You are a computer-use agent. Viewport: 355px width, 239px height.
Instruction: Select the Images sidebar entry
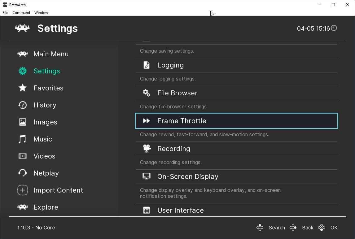pos(45,122)
